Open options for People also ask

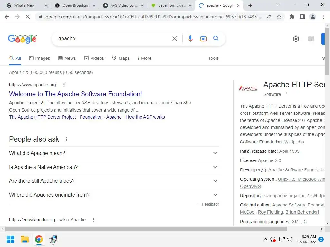pyautogui.click(x=66, y=139)
